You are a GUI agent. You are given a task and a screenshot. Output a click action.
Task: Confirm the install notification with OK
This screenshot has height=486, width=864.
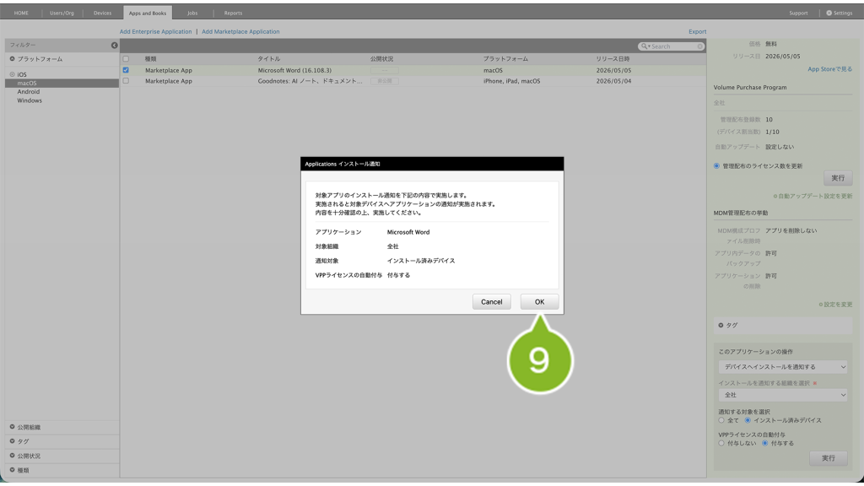pyautogui.click(x=539, y=301)
